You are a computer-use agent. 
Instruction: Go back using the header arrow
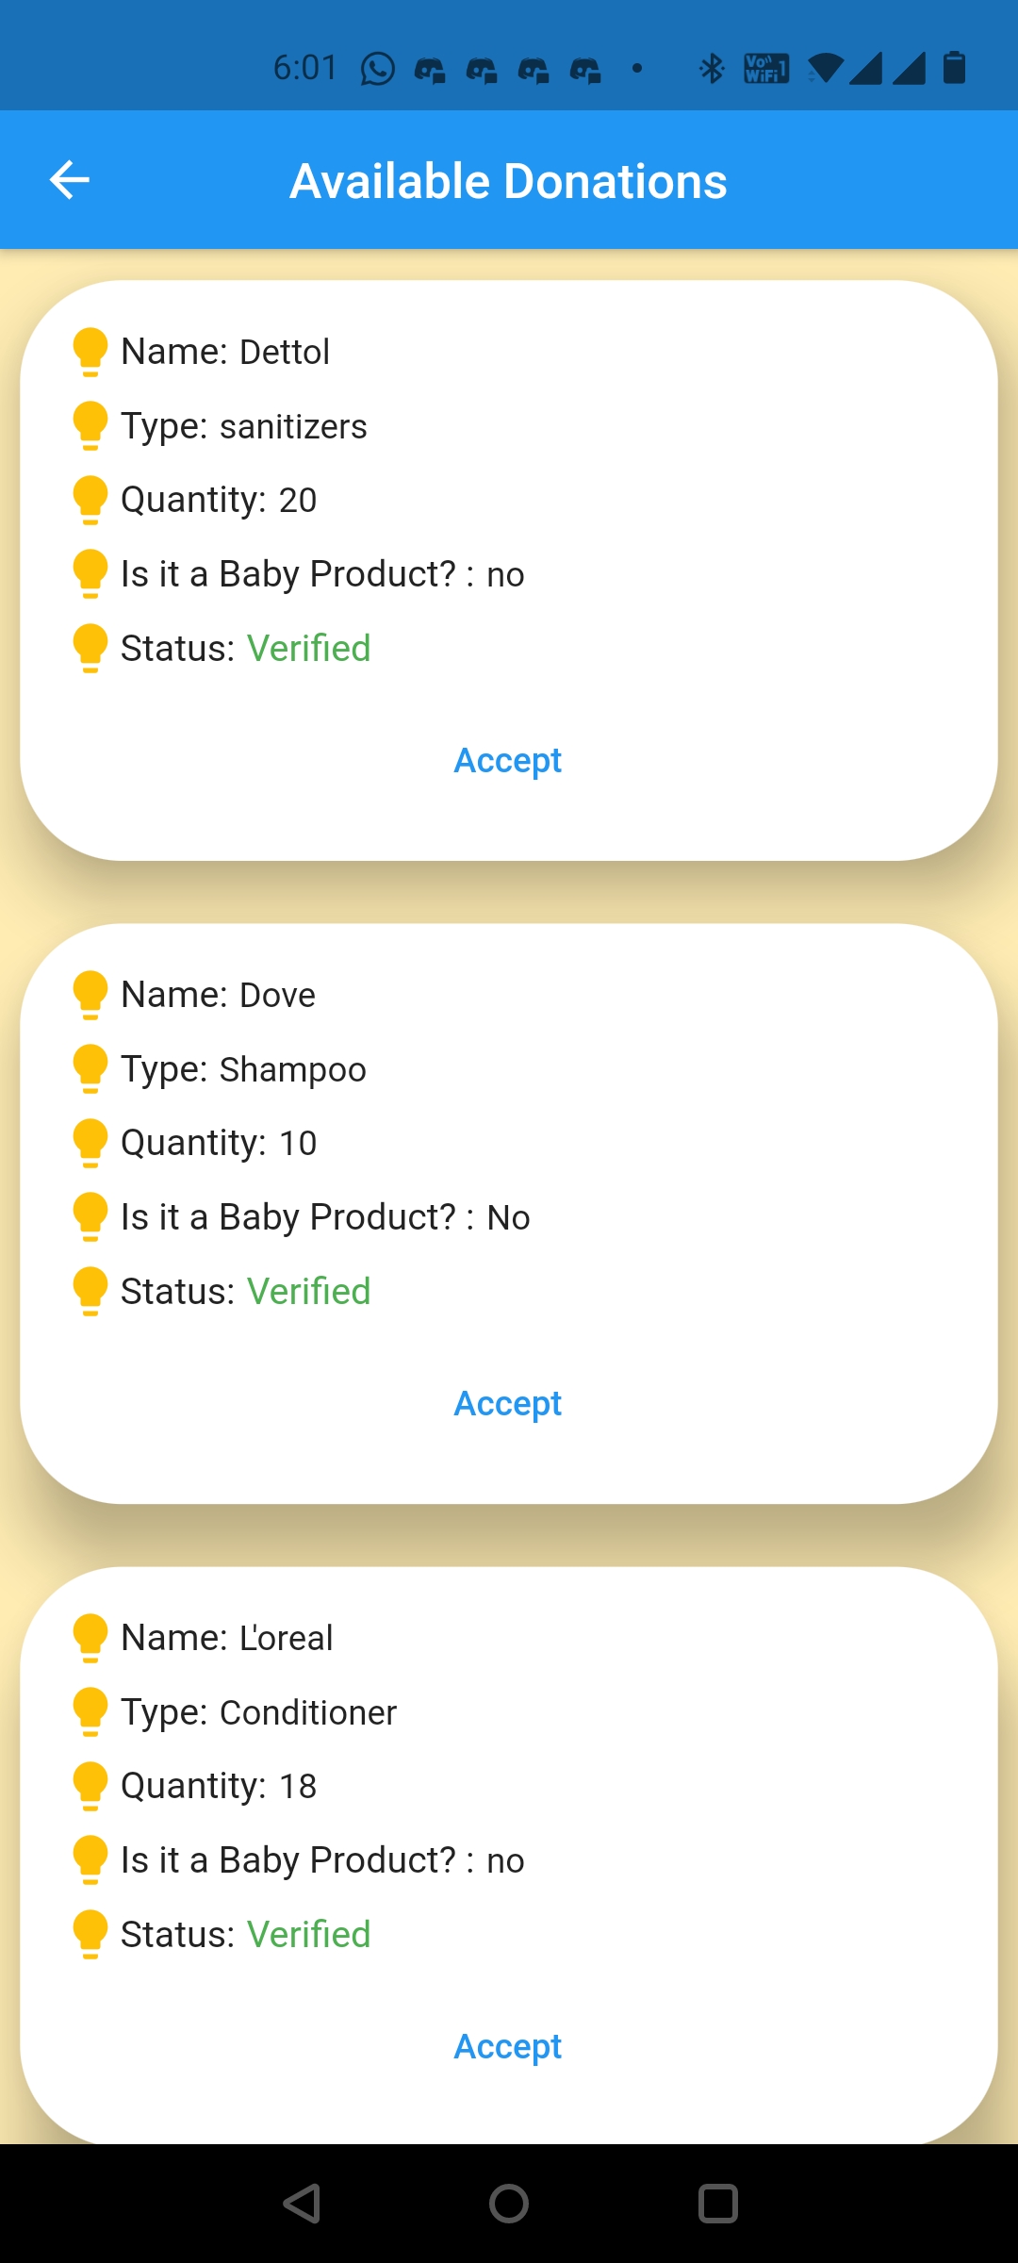(70, 180)
